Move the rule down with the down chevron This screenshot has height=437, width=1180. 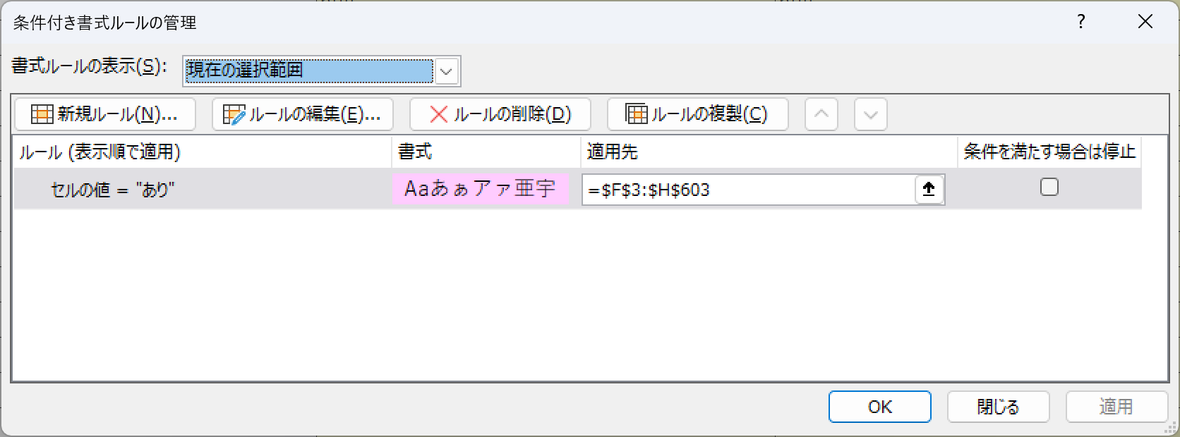(x=871, y=114)
